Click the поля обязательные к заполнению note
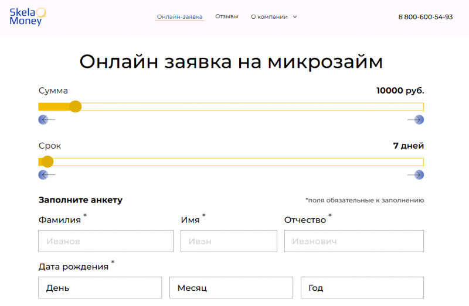 (365, 200)
